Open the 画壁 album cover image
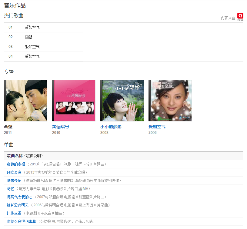Image resolution: width=247 pixels, height=229 pixels. (26, 101)
